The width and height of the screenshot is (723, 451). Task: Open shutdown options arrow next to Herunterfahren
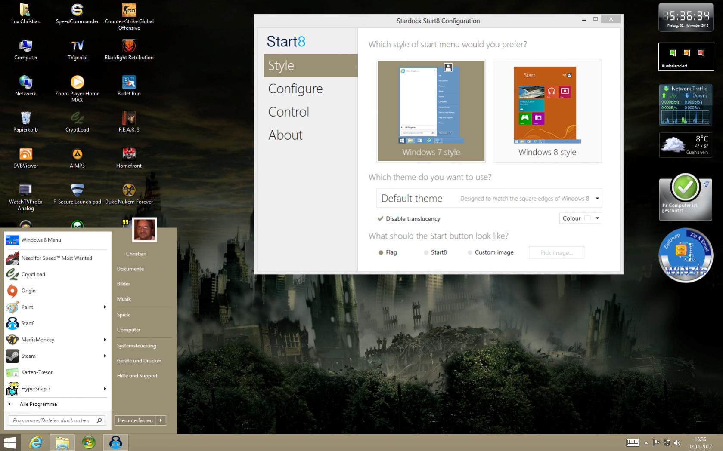tap(161, 420)
